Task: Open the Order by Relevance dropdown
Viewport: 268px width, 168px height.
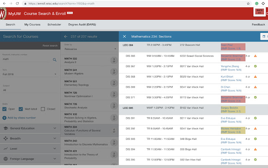Action: pos(90,49)
